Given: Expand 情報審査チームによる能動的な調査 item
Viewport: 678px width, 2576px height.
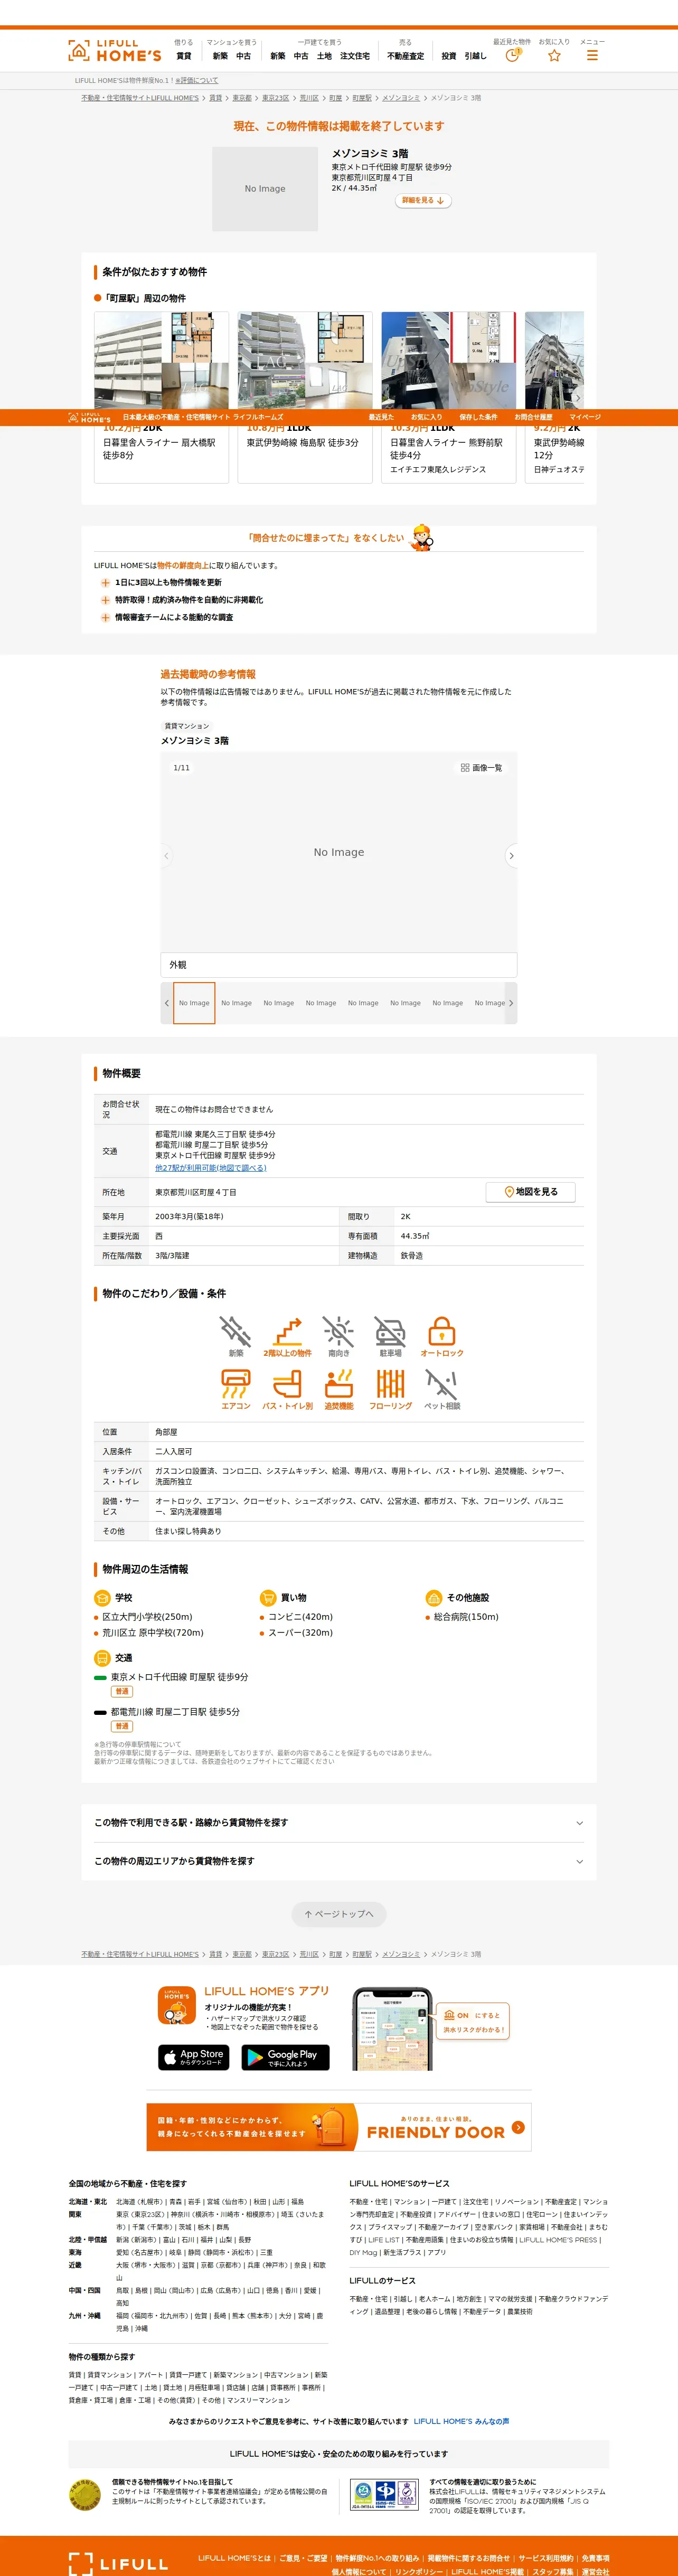Looking at the screenshot, I should [166, 617].
